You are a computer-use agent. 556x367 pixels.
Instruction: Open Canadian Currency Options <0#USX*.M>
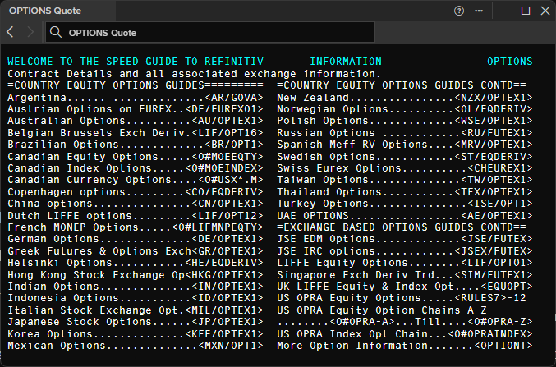231,180
